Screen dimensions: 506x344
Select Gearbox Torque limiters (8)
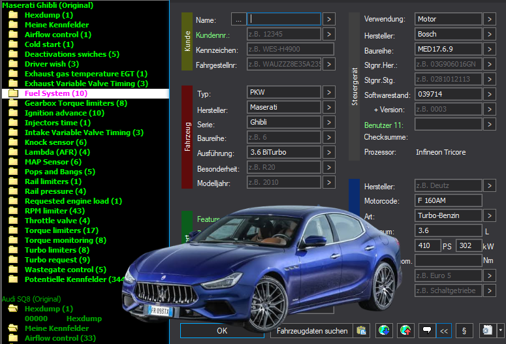point(76,103)
